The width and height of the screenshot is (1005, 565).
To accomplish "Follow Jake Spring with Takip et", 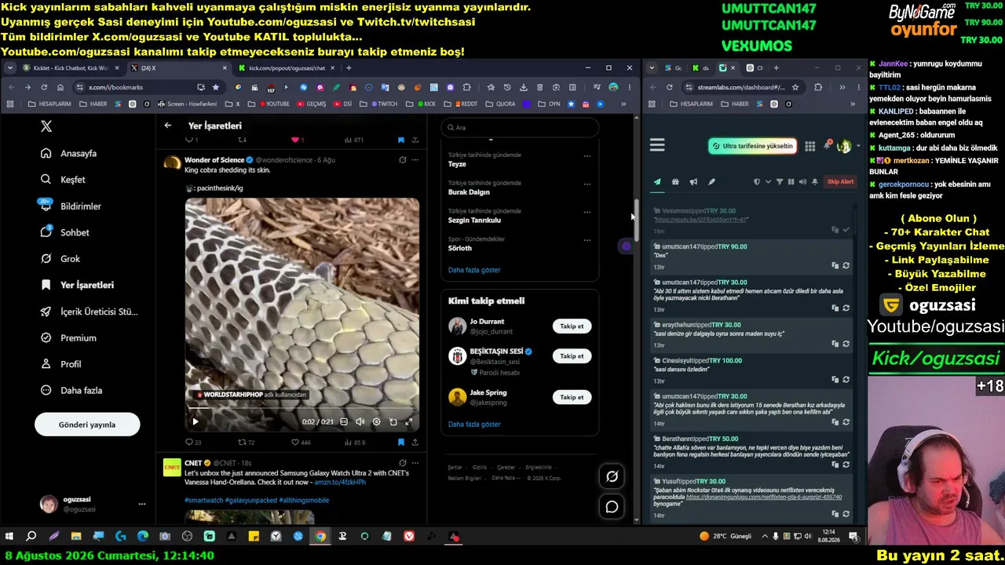I will (572, 397).
